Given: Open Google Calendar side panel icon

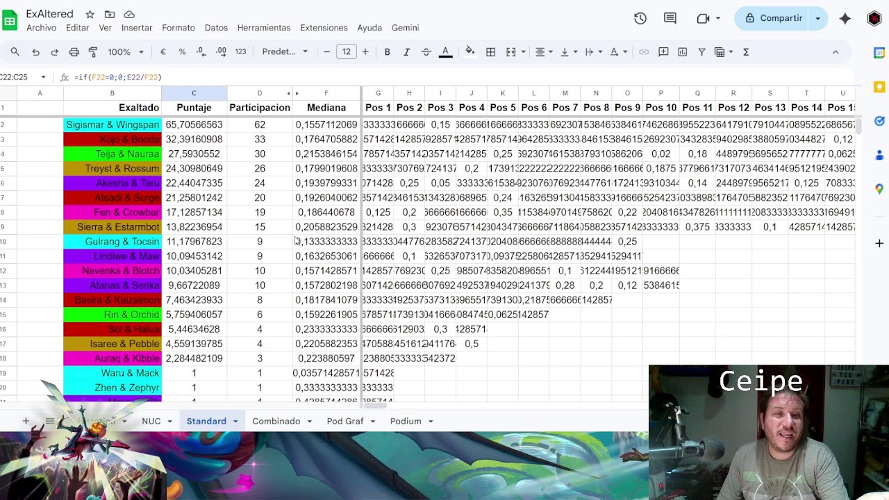Looking at the screenshot, I should 879,53.
